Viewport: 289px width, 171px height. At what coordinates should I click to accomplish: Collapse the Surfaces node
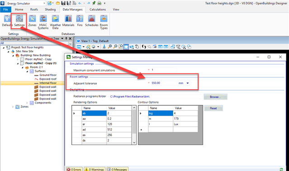27,71
